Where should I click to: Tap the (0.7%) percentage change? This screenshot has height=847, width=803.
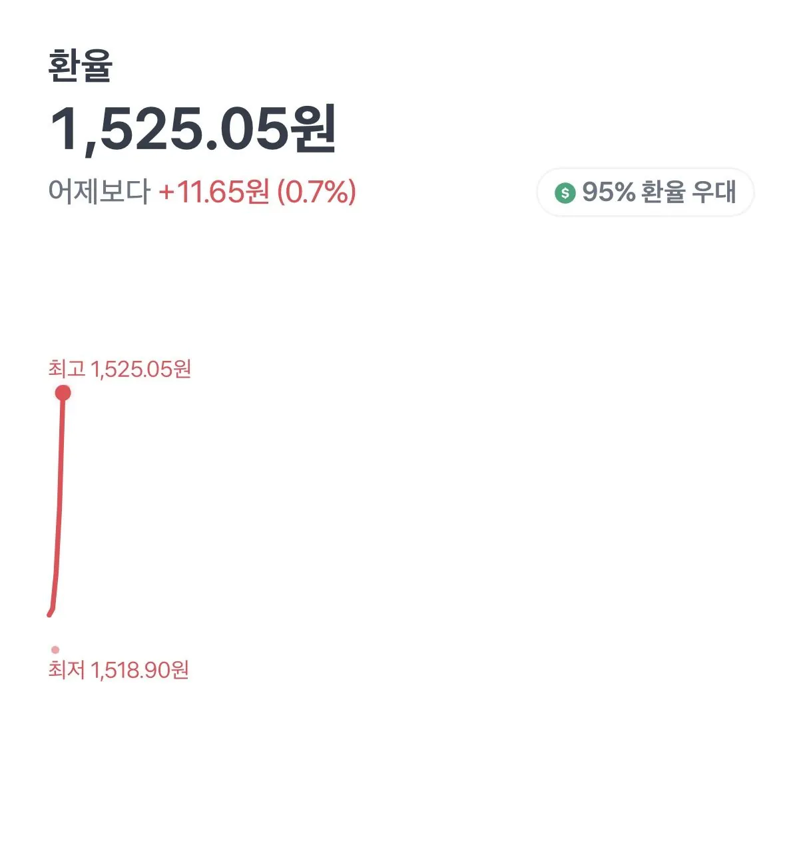pos(316,192)
